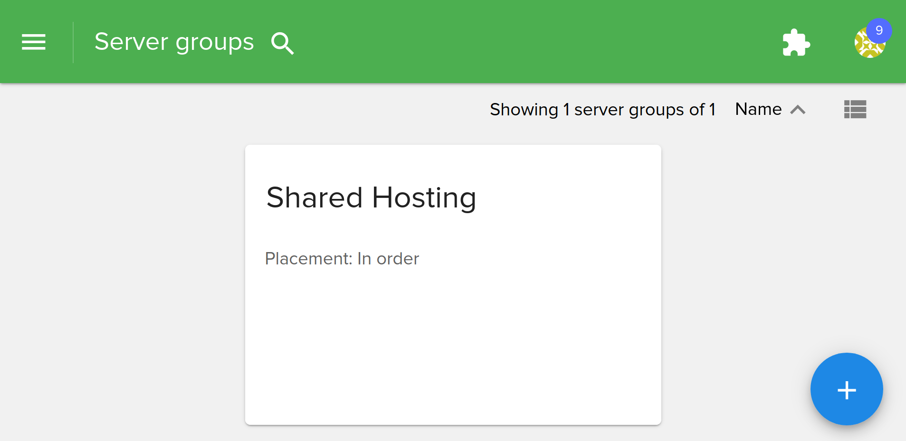The height and width of the screenshot is (441, 906).
Task: Switch to list view layout icon
Action: tap(855, 110)
